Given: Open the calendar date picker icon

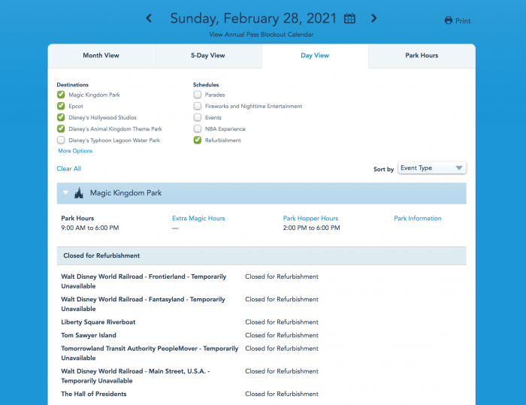Looking at the screenshot, I should tap(349, 19).
